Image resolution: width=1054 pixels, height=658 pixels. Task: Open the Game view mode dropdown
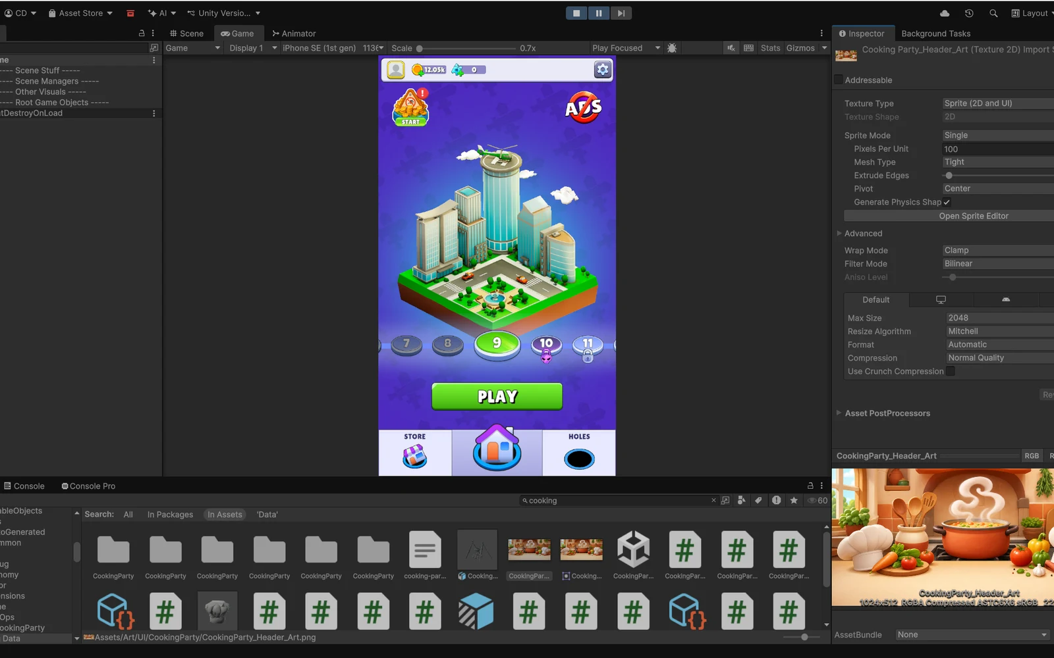tap(192, 48)
